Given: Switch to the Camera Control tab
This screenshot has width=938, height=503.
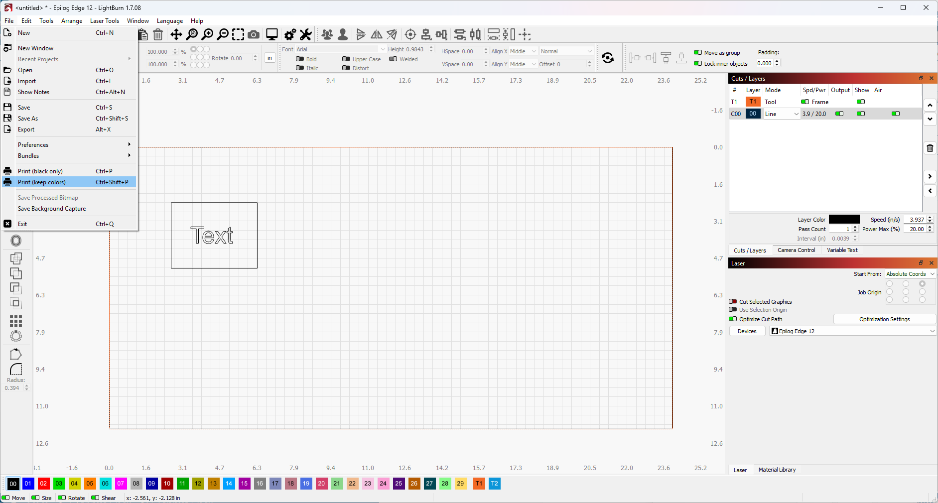Looking at the screenshot, I should point(796,250).
